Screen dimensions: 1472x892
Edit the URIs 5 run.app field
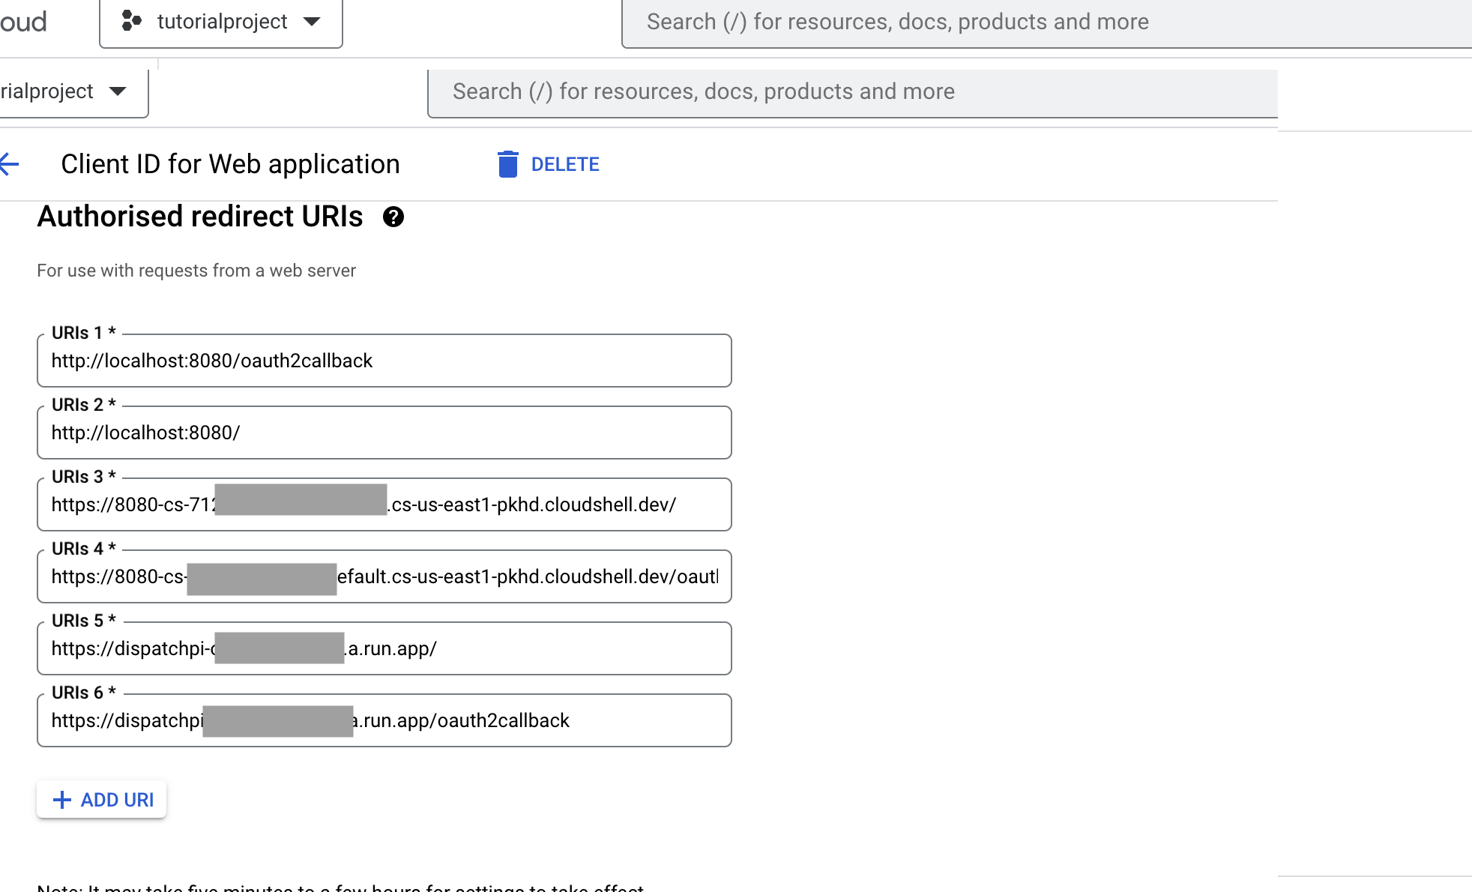pos(384,648)
